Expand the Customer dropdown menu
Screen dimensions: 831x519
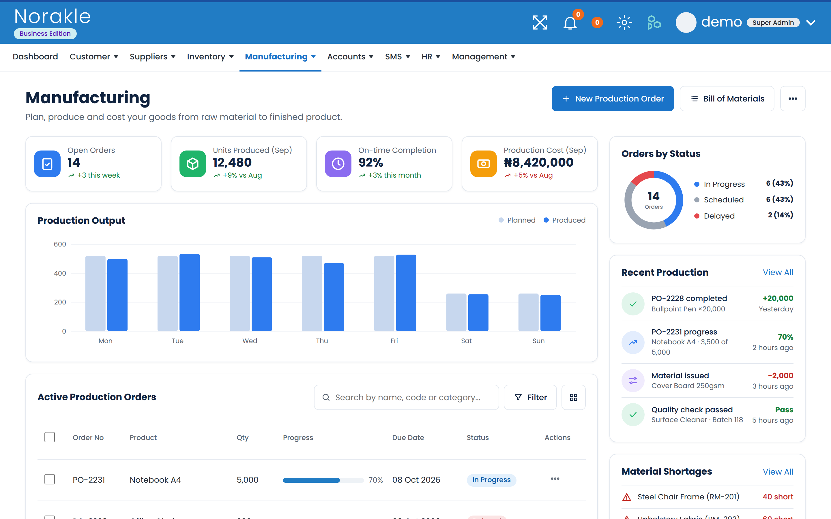coord(94,57)
